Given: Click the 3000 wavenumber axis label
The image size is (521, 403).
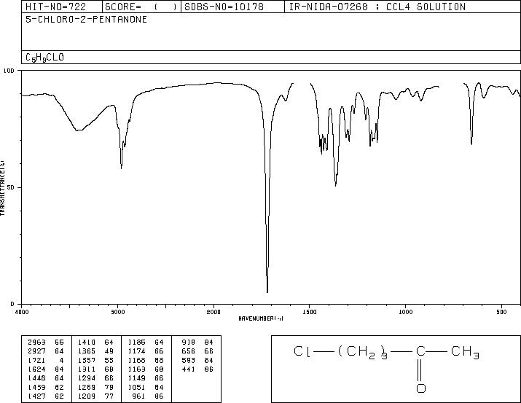Looking at the screenshot, I should point(117,312).
